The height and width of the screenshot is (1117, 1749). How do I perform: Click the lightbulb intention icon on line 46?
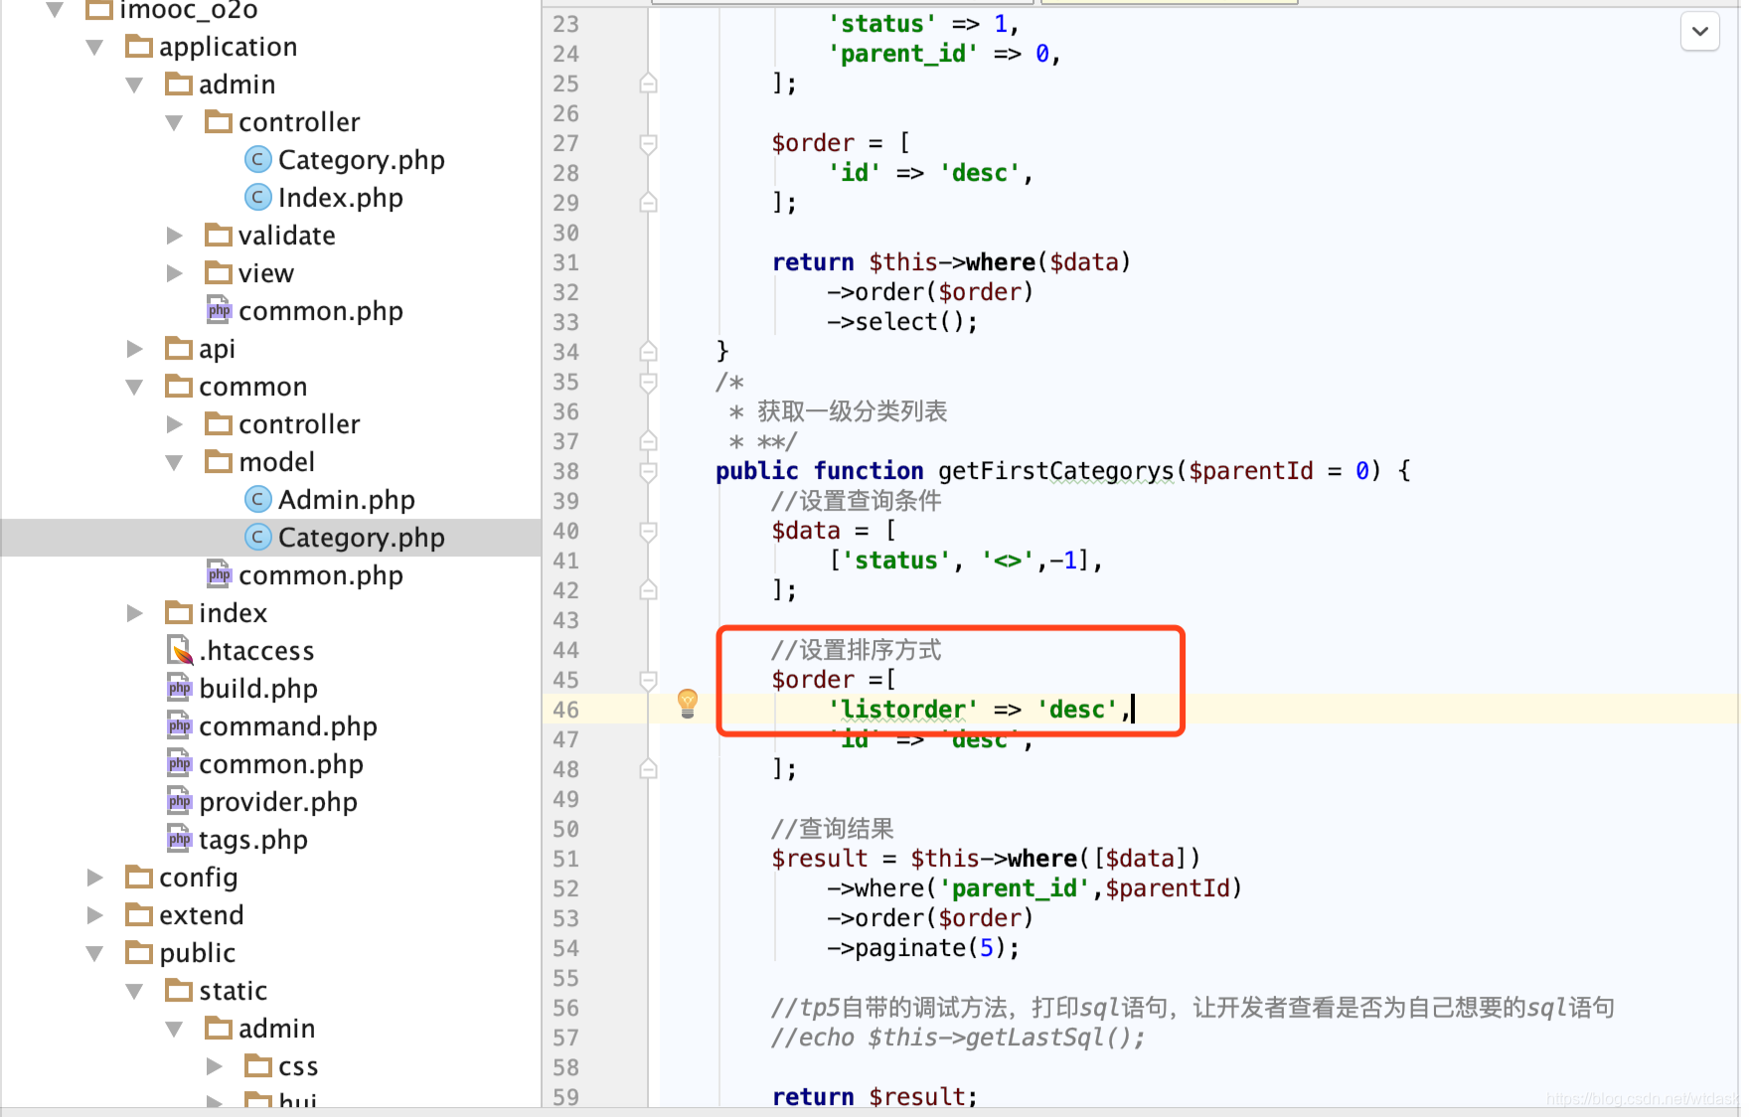pyautogui.click(x=687, y=703)
